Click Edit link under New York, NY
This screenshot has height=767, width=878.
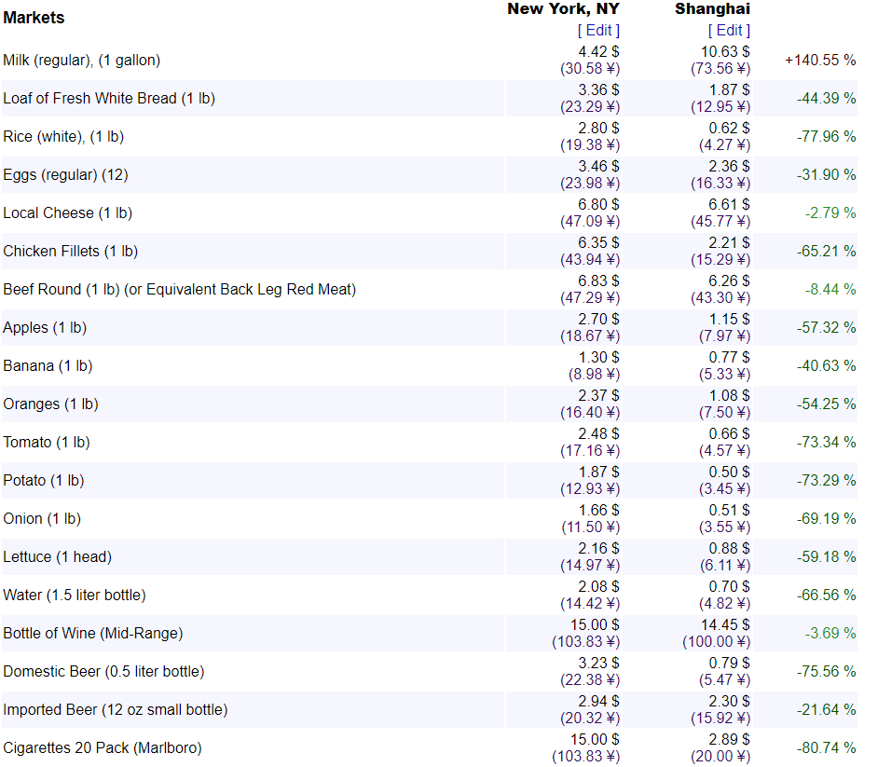click(x=598, y=30)
